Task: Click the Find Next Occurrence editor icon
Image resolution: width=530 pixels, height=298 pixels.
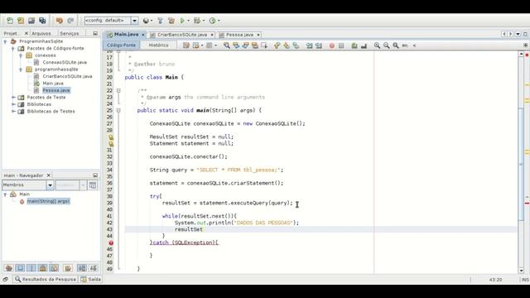Action: [245, 46]
